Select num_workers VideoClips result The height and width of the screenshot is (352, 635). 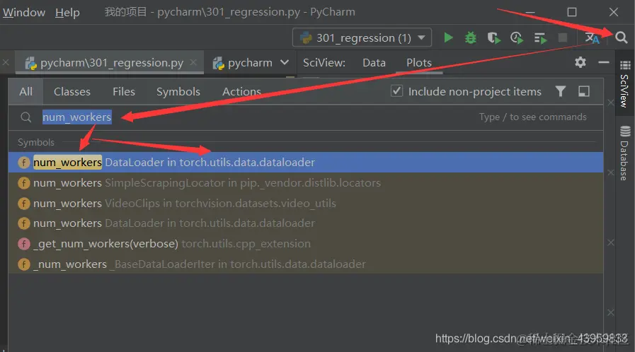pos(306,203)
